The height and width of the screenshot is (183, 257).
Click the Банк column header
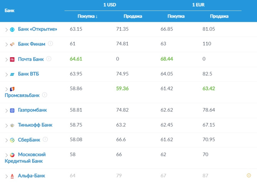[10, 10]
